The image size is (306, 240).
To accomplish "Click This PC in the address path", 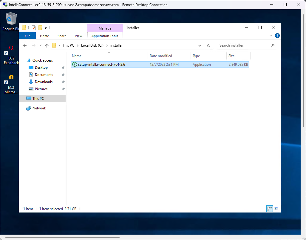I will coord(68,45).
